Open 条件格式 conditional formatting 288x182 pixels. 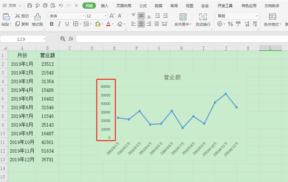pos(272,20)
